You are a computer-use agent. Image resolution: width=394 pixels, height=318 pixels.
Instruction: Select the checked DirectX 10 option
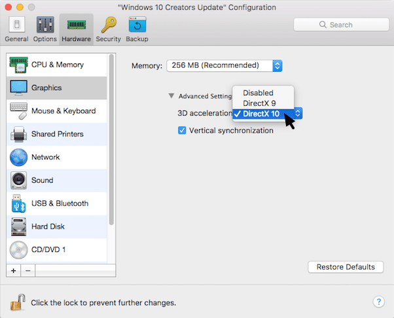click(x=263, y=114)
